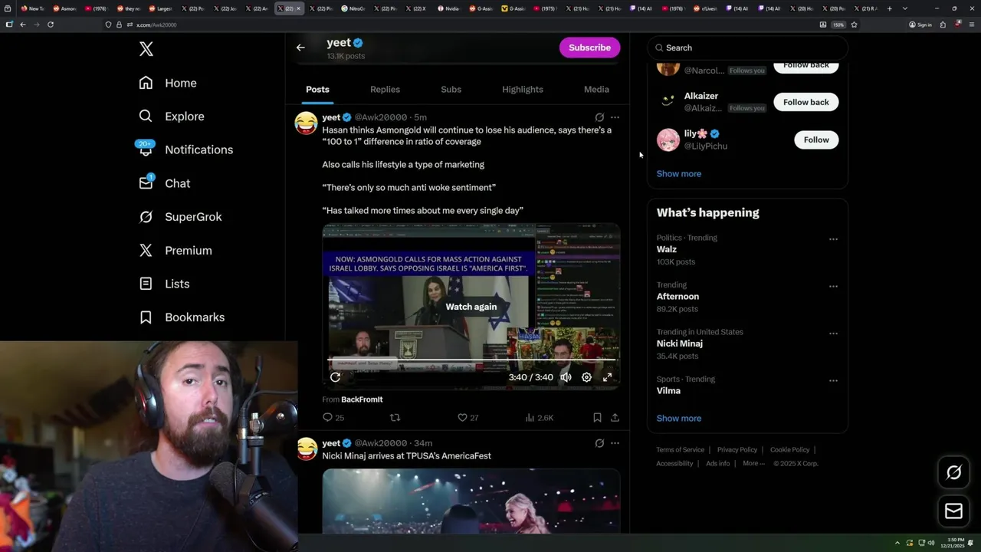The height and width of the screenshot is (552, 981).
Task: Open a new browser tab with the plus button
Action: [889, 8]
